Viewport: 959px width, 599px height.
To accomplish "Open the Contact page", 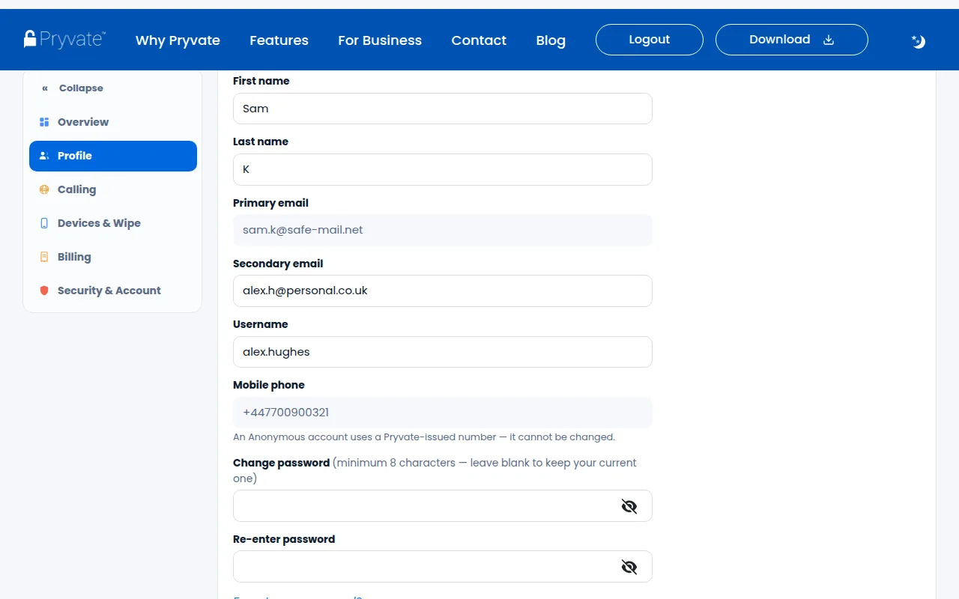I will pos(479,40).
